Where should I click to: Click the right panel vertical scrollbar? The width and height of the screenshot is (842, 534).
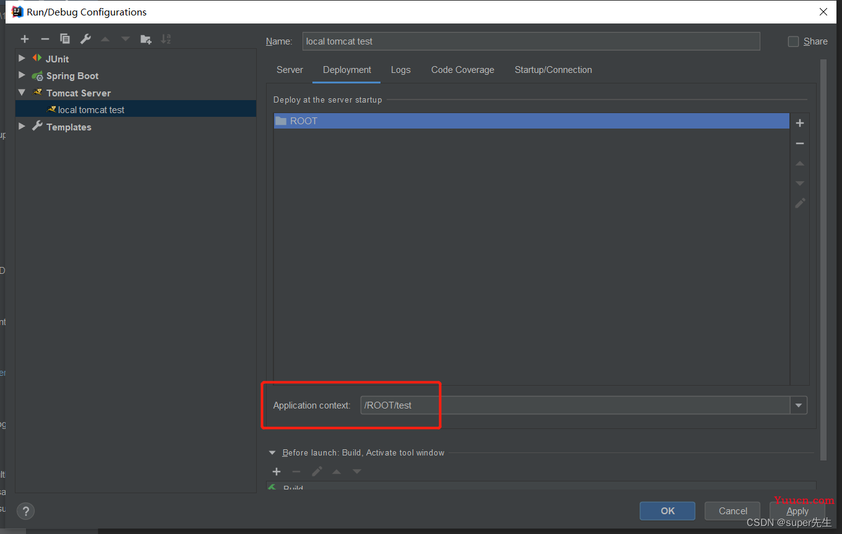click(823, 260)
